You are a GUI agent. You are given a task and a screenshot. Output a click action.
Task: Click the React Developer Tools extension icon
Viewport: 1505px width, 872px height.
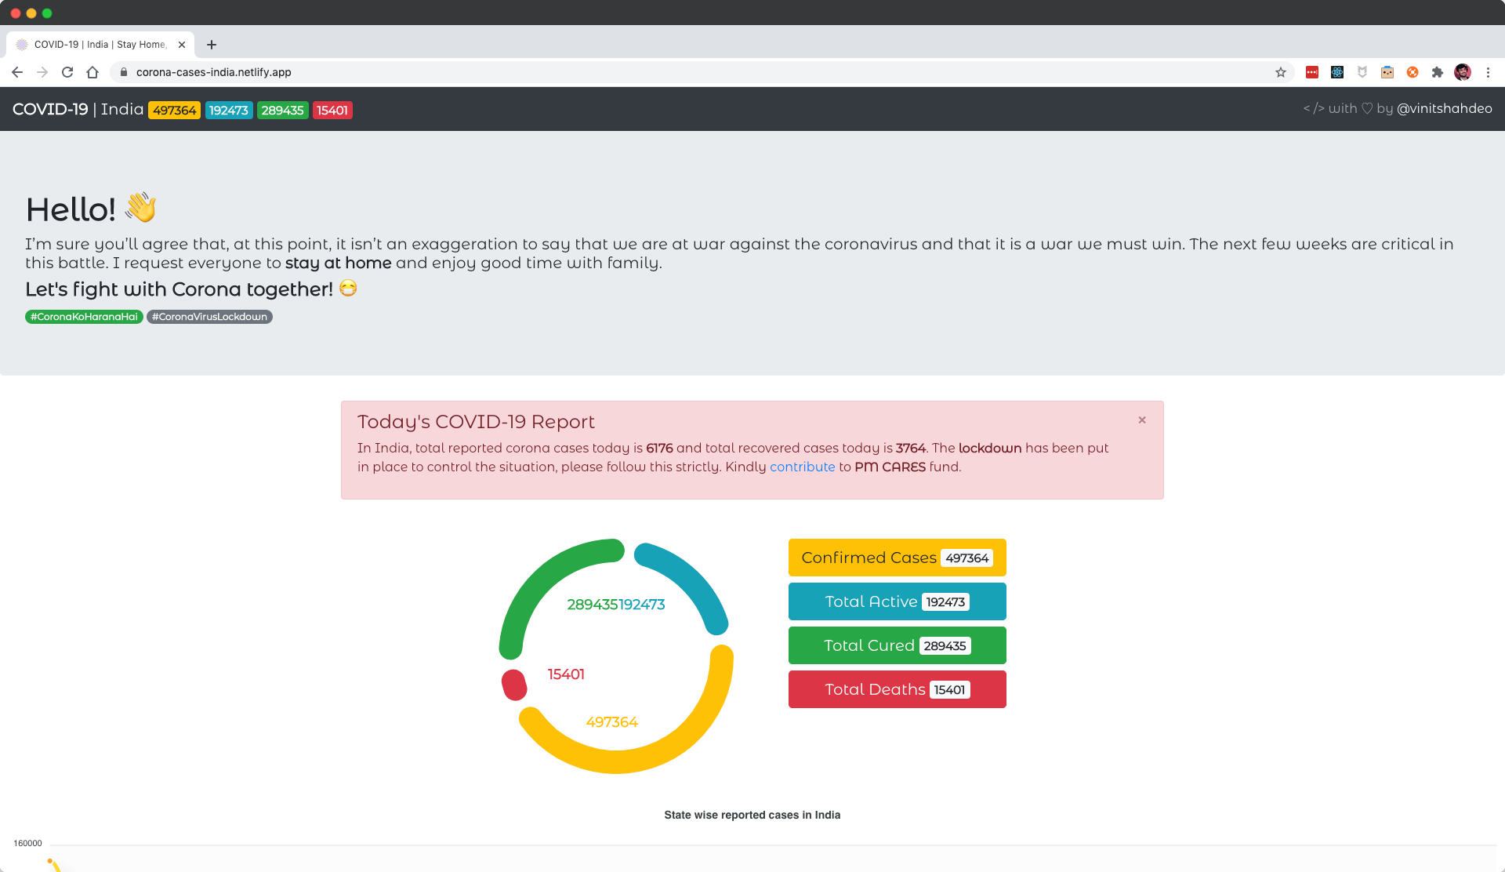coord(1337,72)
